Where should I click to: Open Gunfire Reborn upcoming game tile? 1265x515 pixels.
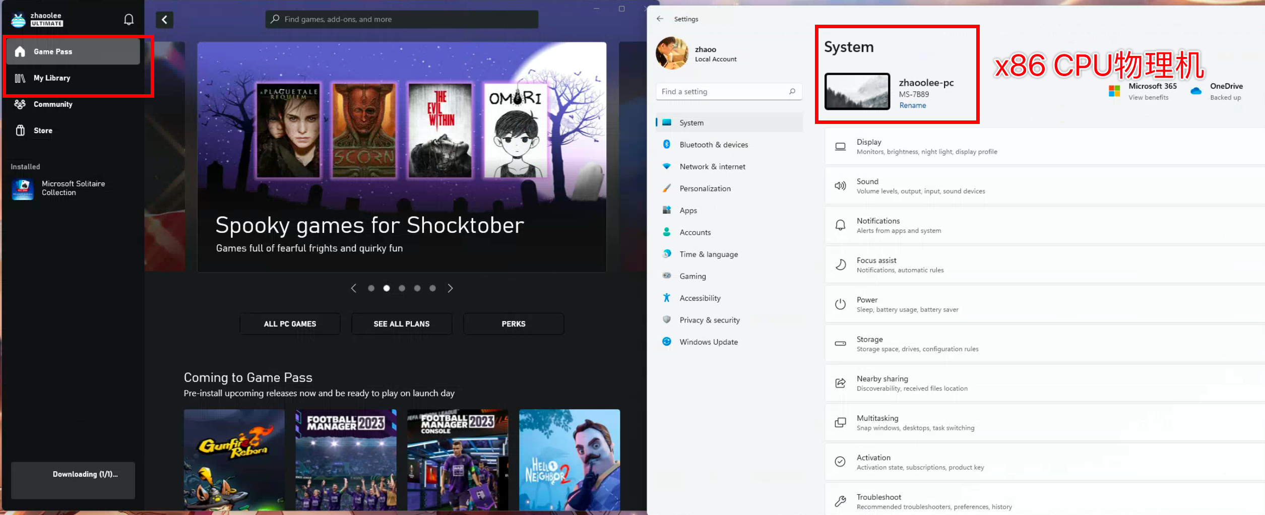coord(234,460)
